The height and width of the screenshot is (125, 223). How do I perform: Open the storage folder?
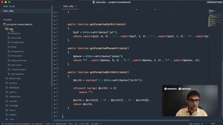[x=14, y=106]
